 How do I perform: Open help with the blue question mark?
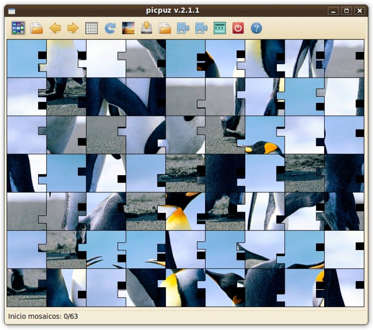[x=257, y=28]
